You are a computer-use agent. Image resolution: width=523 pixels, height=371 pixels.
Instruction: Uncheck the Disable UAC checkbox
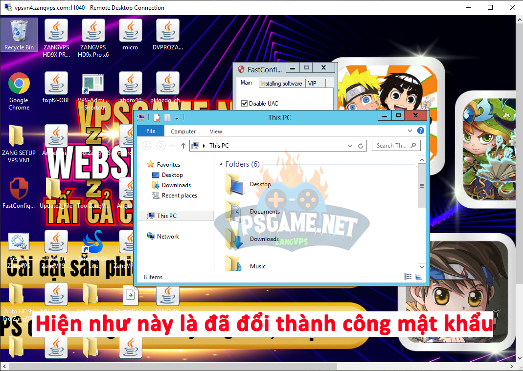(245, 104)
